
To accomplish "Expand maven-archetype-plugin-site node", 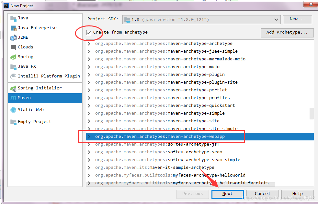I will pyautogui.click(x=89, y=82).
